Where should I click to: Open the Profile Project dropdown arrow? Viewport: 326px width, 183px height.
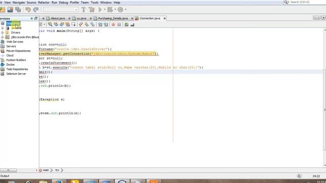tap(126, 10)
